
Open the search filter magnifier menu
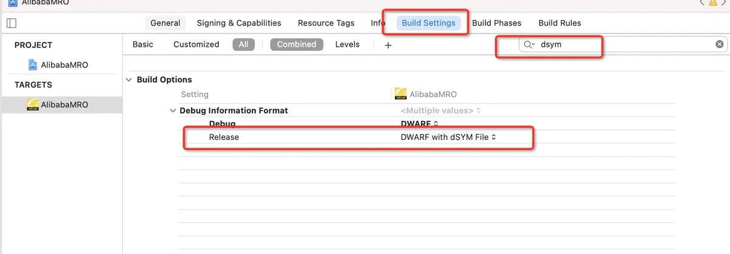click(x=529, y=44)
